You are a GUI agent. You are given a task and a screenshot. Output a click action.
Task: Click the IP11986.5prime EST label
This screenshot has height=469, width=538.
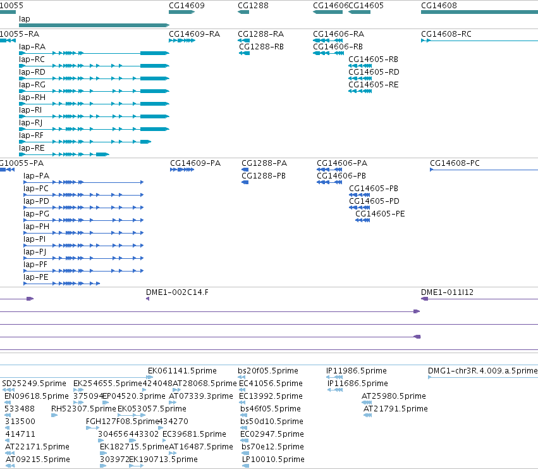[356, 371]
